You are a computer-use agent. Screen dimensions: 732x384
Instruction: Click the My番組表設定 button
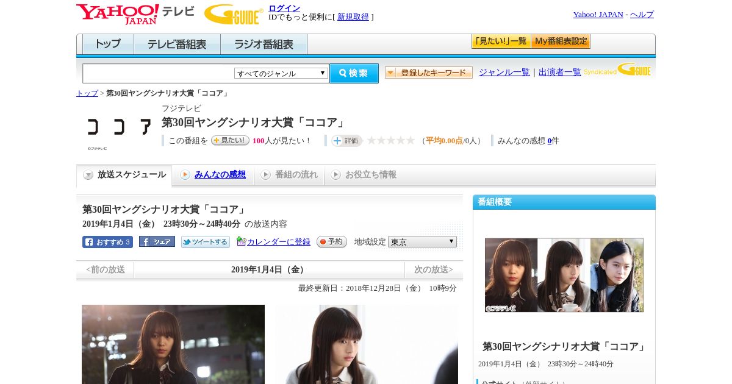coord(561,41)
